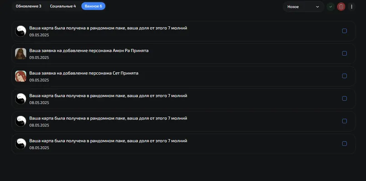The image size is (366, 181).
Task: Tick the checkbox on the fifth notification
Action: [344, 121]
